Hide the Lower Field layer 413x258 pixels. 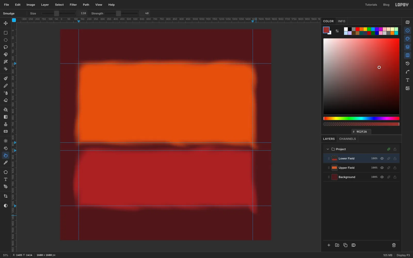[382, 158]
